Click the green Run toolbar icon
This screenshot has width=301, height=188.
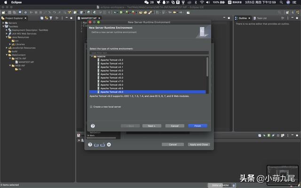coord(121,13)
